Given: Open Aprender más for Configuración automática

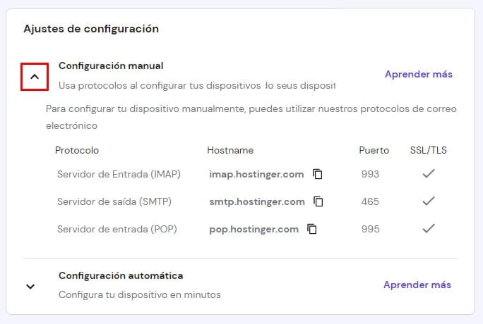Looking at the screenshot, I should pos(417,285).
